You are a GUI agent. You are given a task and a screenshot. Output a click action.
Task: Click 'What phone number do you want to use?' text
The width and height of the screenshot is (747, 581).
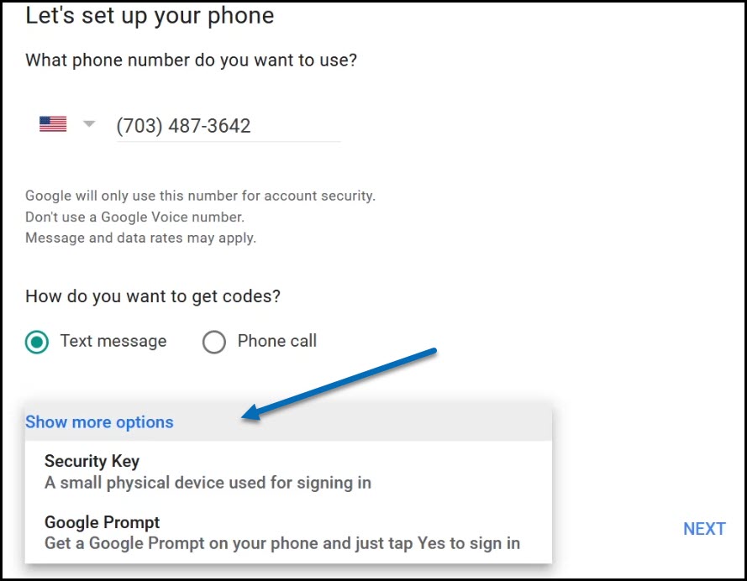(x=191, y=60)
